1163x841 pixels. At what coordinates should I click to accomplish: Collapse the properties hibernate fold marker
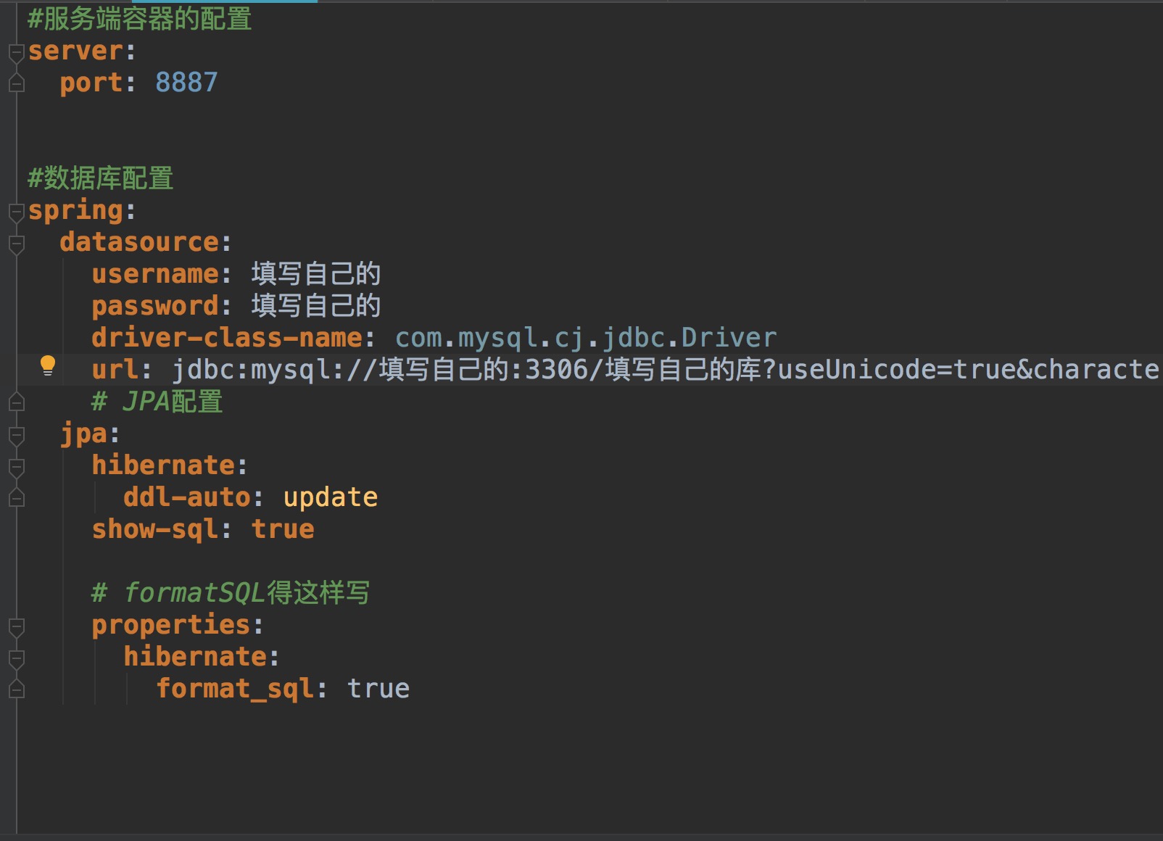point(16,658)
